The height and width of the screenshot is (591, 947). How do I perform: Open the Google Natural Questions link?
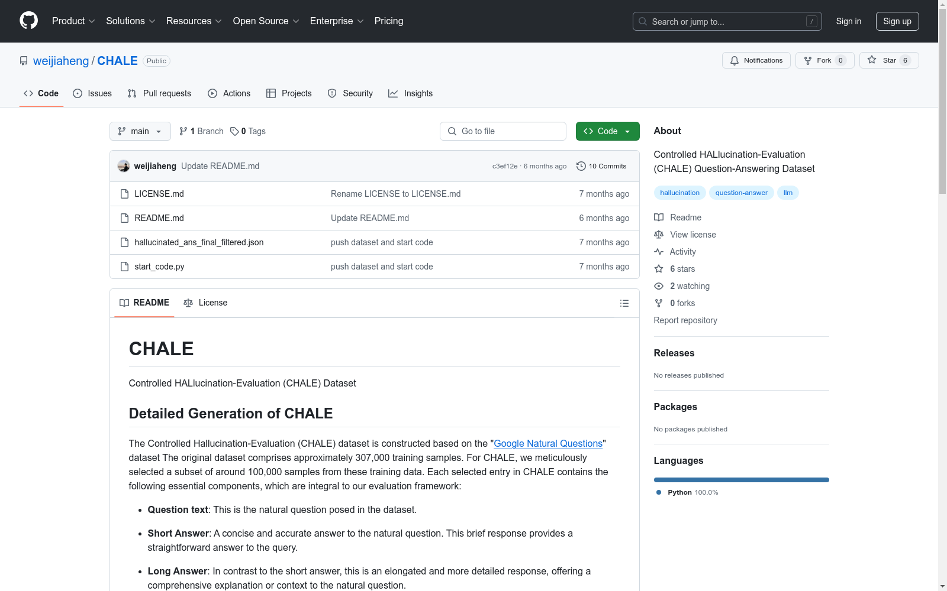[548, 443]
